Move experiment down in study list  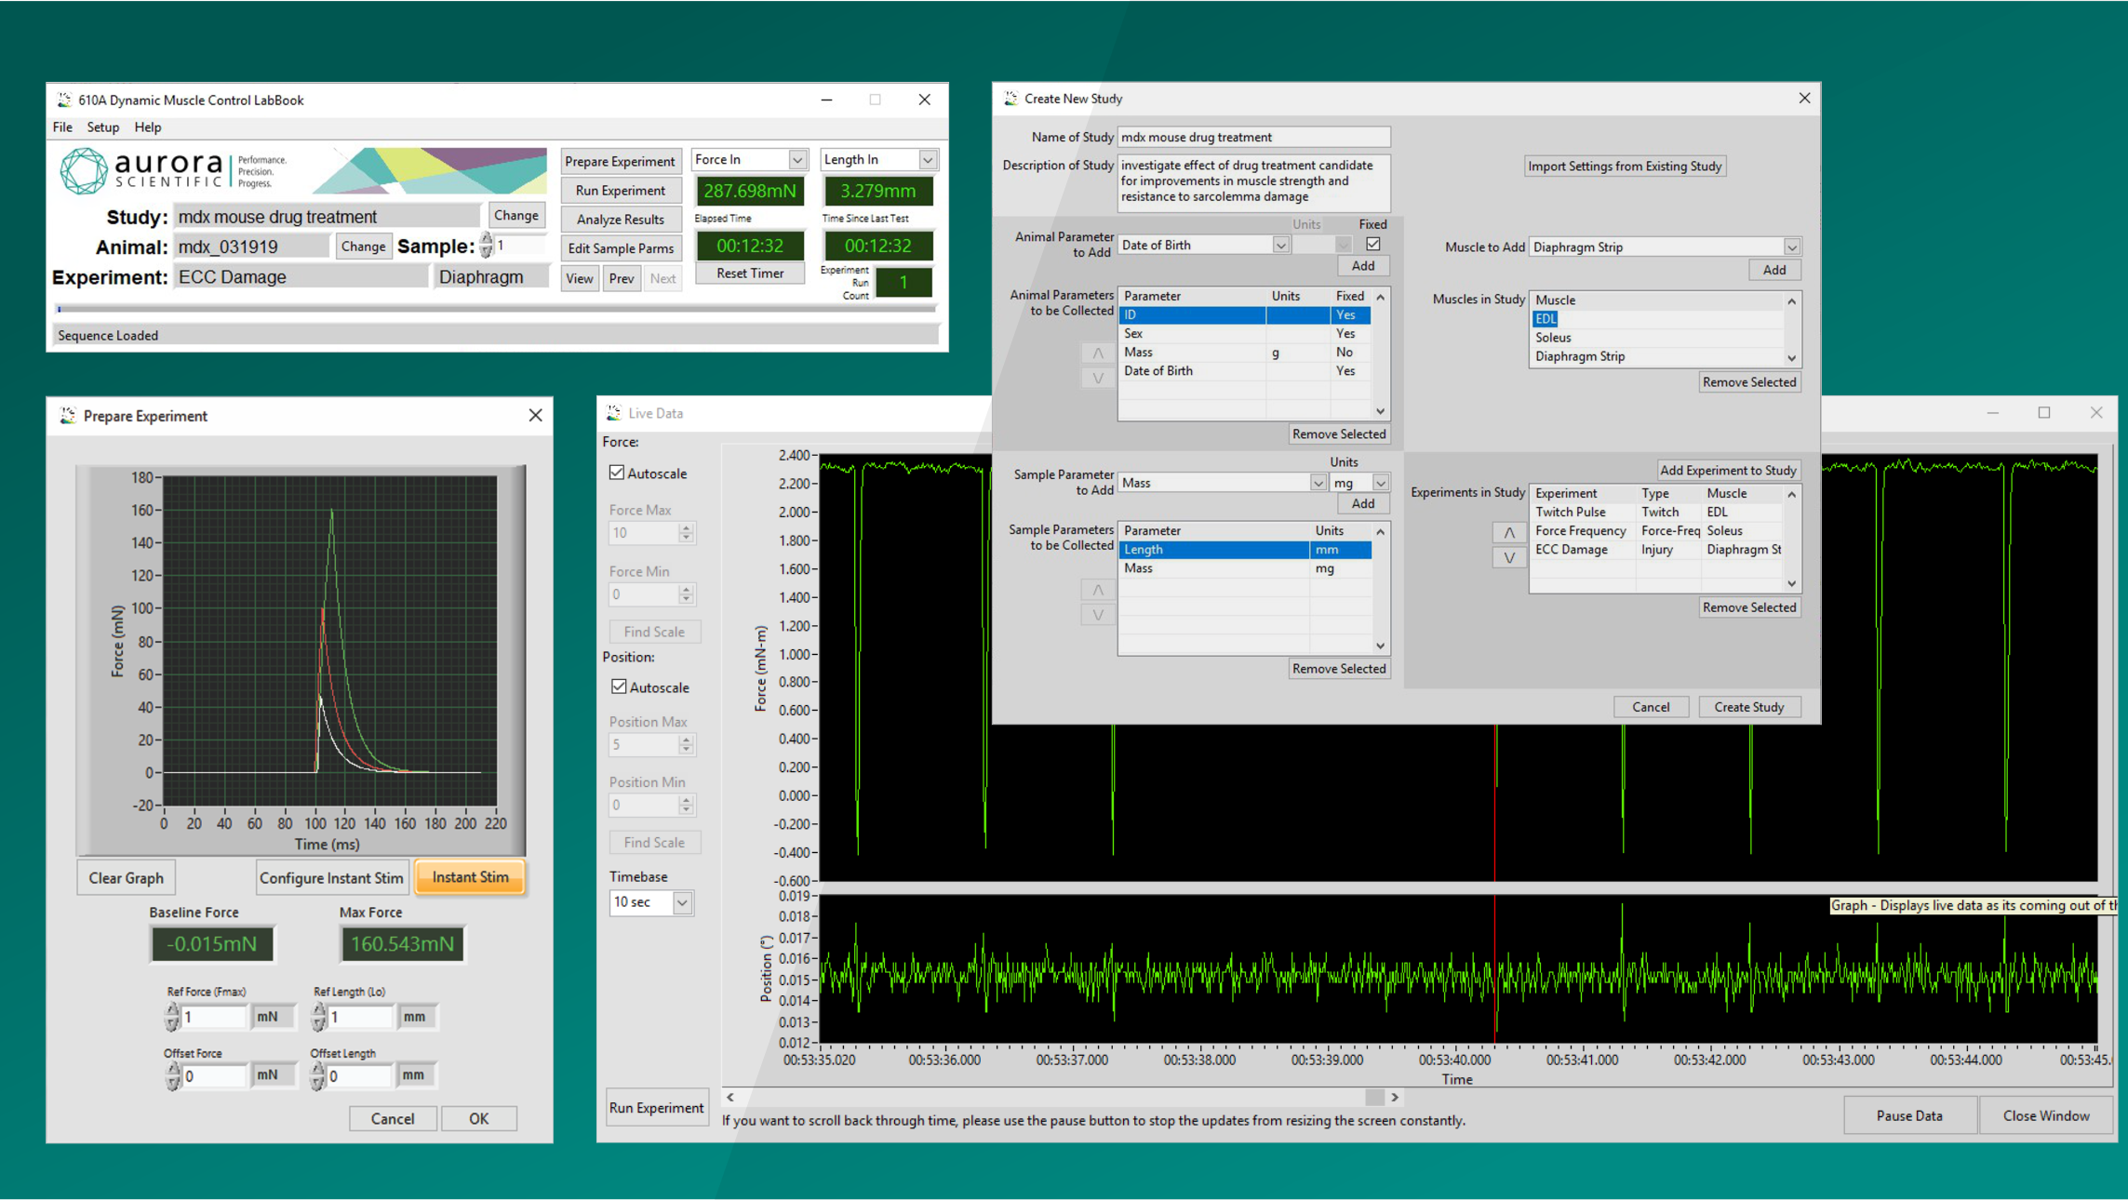[x=1509, y=557]
